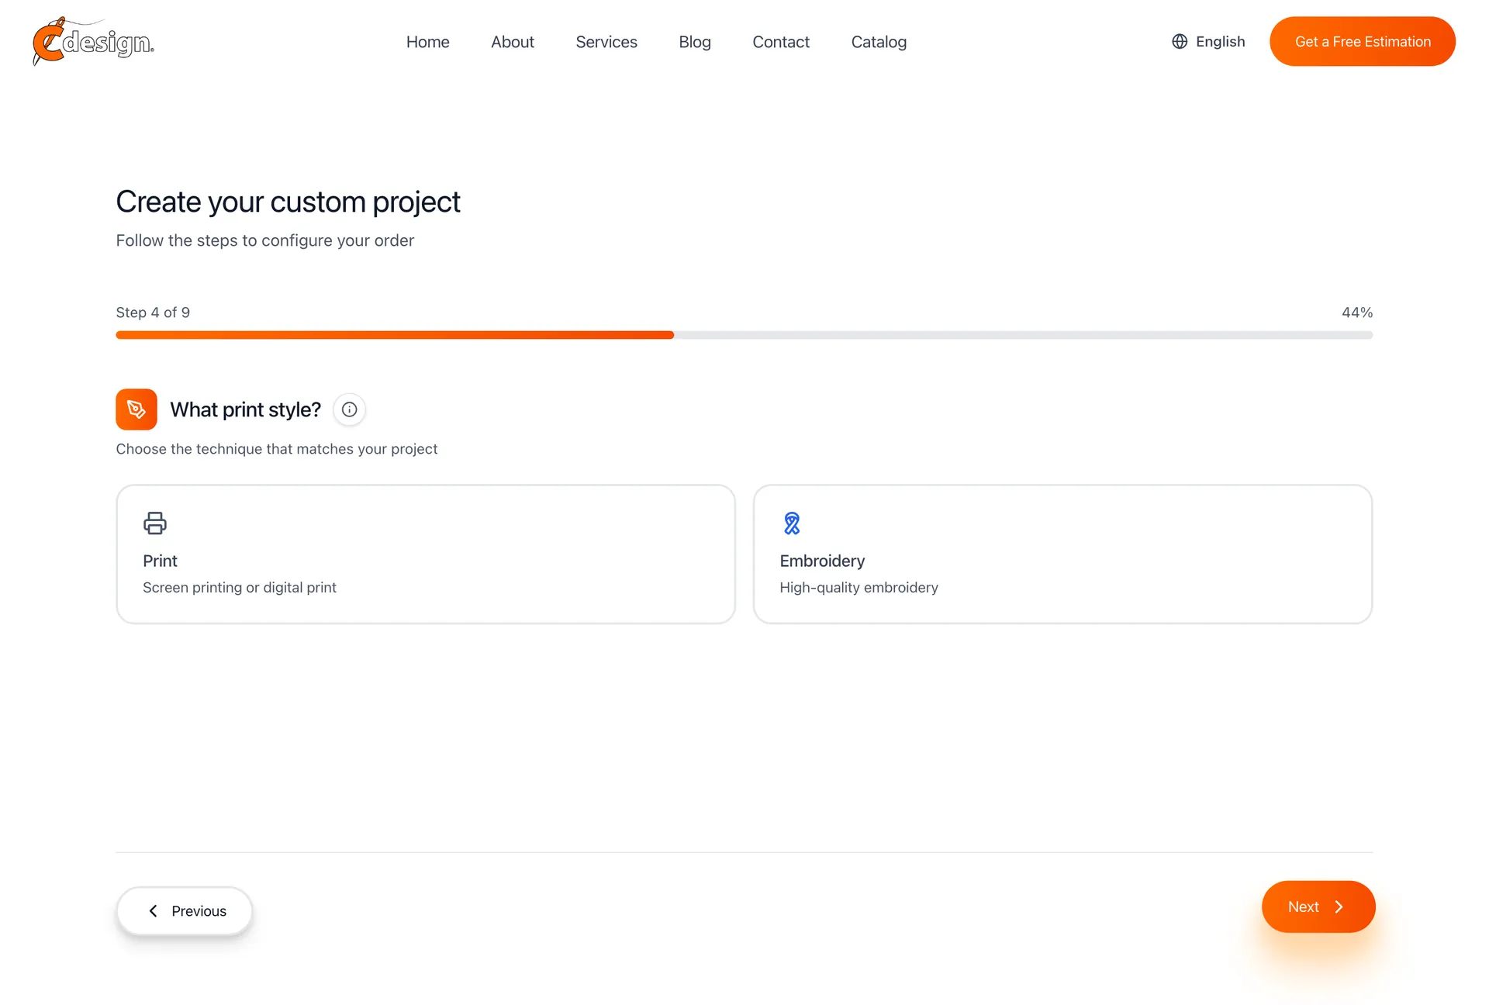Click the 'What print style?' heading
This screenshot has height=1005, width=1489.
245,409
